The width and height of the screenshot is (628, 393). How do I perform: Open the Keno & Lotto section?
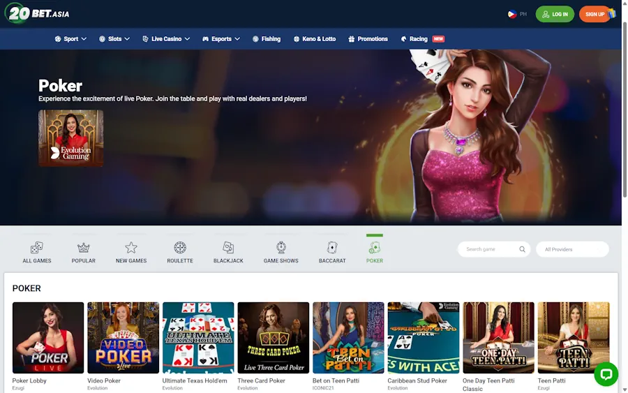[314, 39]
